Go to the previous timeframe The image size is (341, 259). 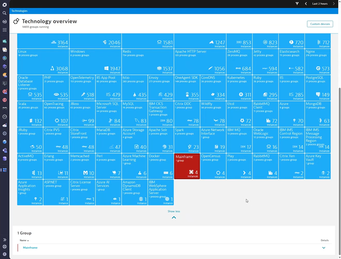pyautogui.click(x=306, y=4)
